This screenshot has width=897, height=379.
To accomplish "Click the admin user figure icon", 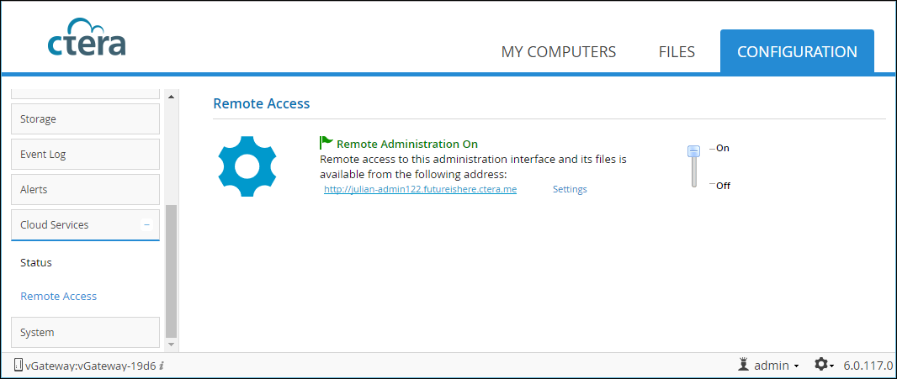I will (x=744, y=364).
